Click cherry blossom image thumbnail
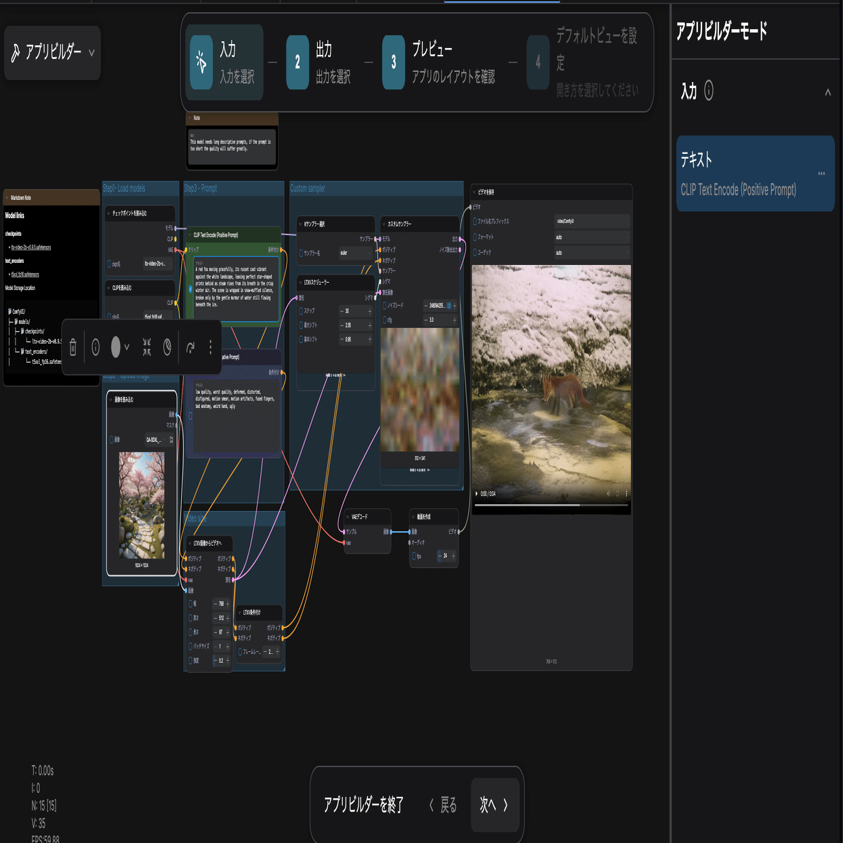The width and height of the screenshot is (843, 843). (142, 505)
